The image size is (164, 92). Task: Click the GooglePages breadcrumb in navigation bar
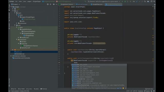point(37,2)
